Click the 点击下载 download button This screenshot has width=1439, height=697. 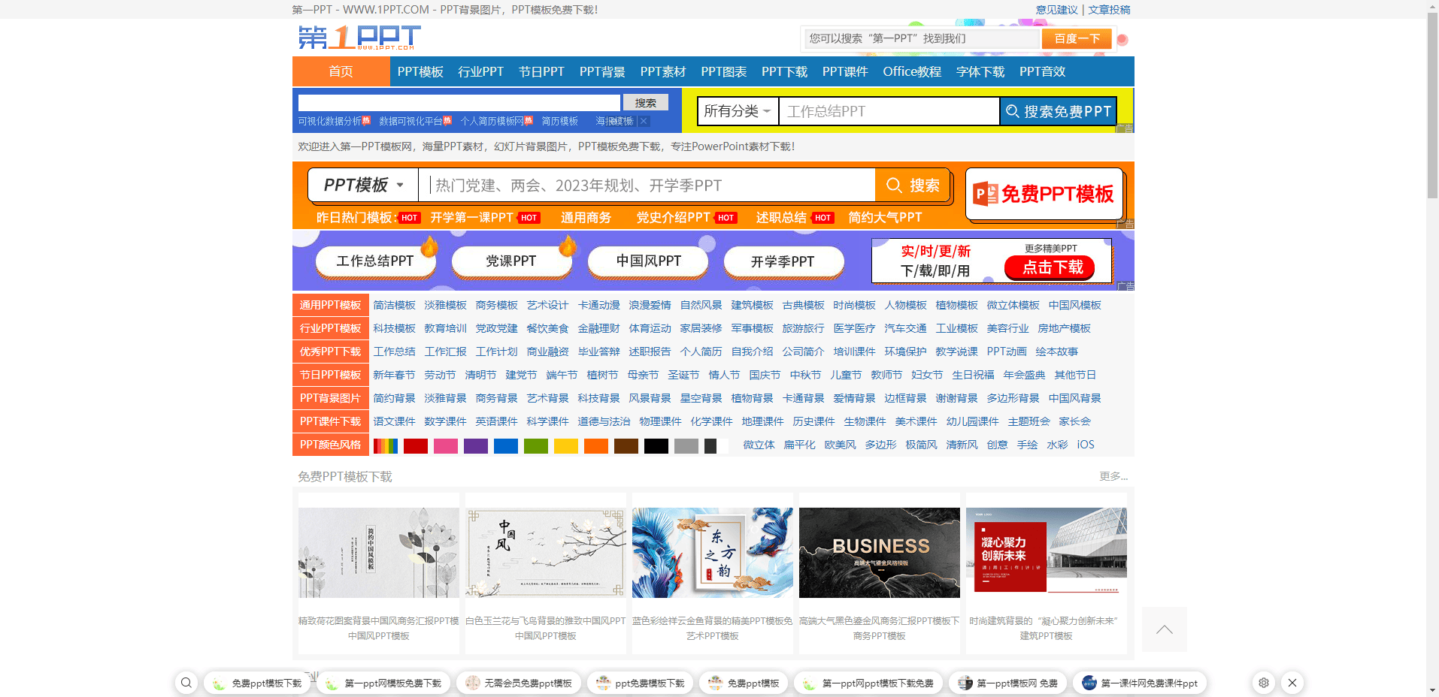pyautogui.click(x=1050, y=267)
